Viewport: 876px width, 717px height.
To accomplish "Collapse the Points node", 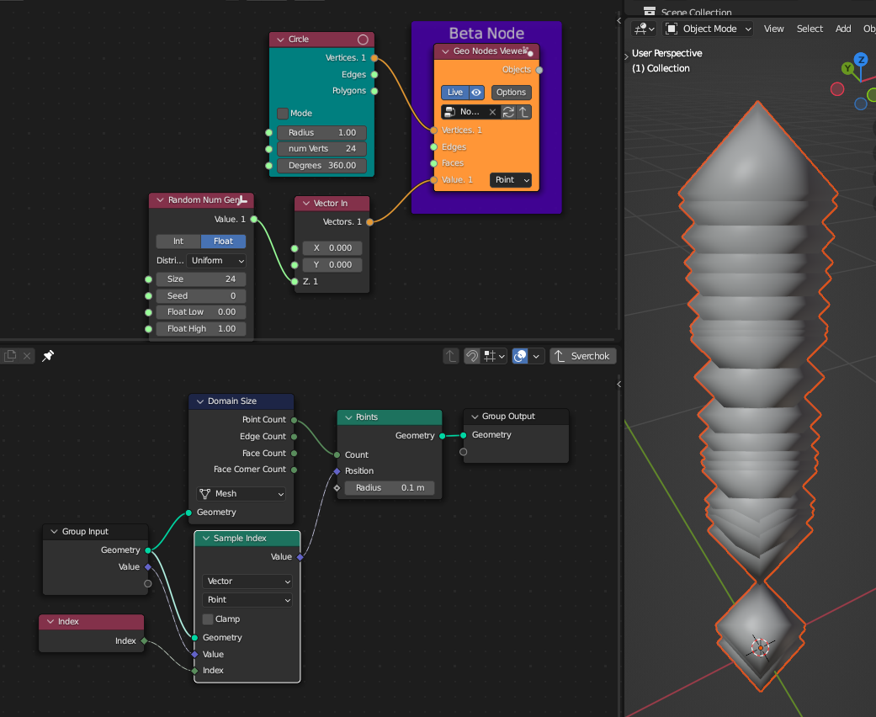I will coord(348,417).
